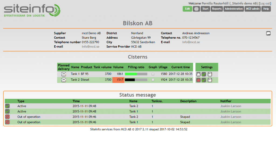The width and height of the screenshot is (276, 148).
Task: Tick the Graph checkbox for Tank 1
Action: tap(153, 74)
